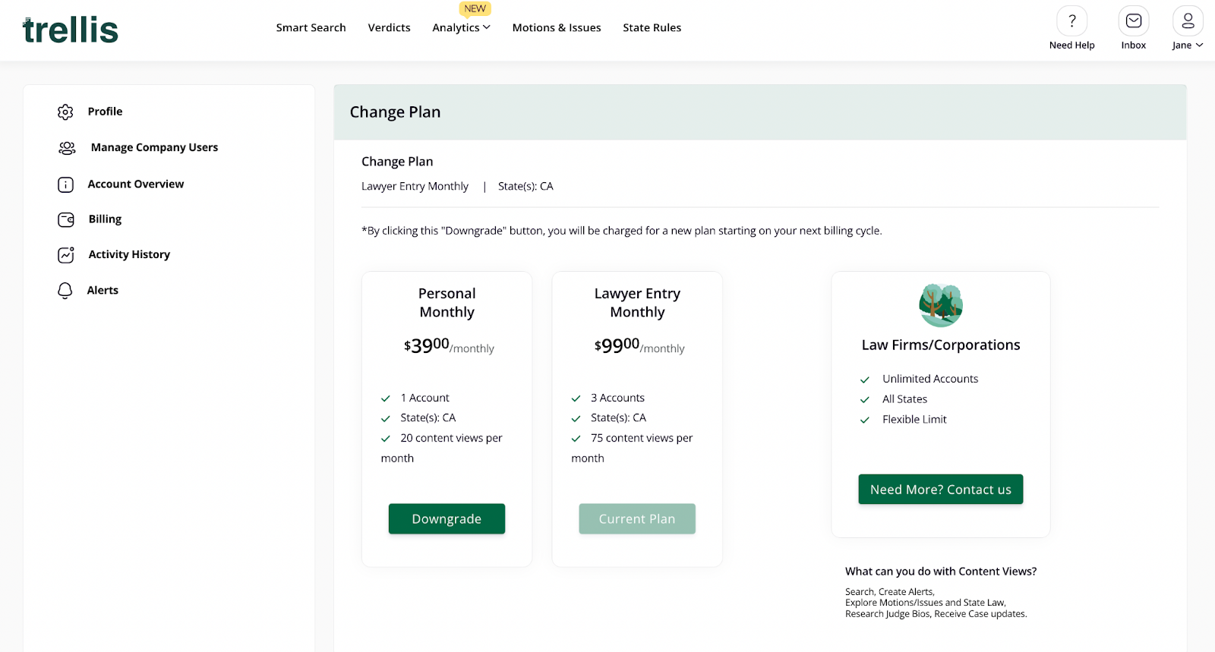Go to Verdicts page
This screenshot has width=1215, height=652.
coord(389,27)
